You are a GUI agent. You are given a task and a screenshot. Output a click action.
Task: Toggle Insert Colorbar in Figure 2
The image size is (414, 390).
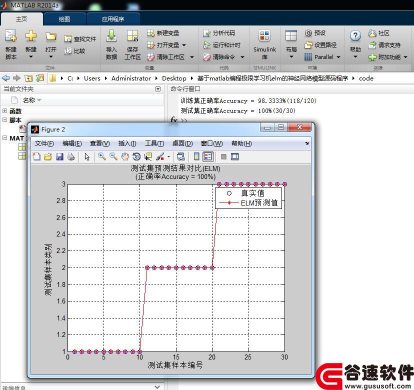tap(196, 156)
